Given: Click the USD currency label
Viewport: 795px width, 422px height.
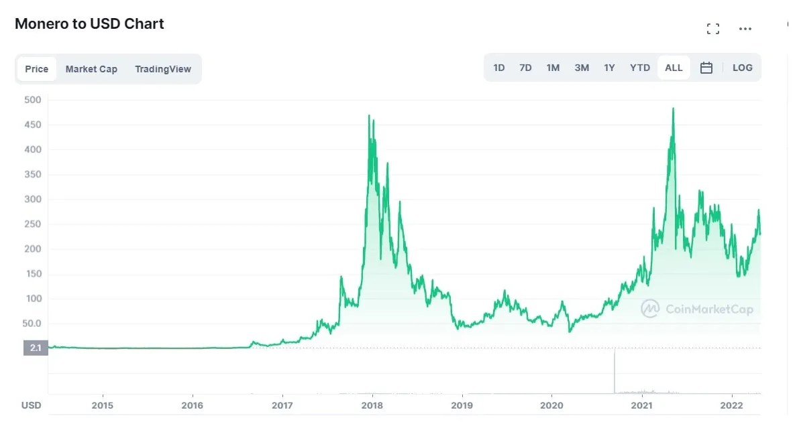Looking at the screenshot, I should 31,405.
